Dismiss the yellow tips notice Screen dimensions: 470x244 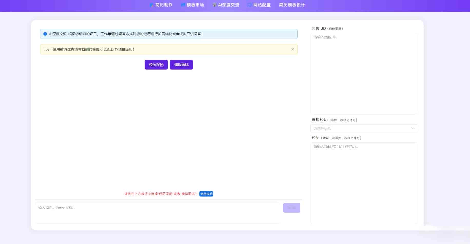coord(292,49)
